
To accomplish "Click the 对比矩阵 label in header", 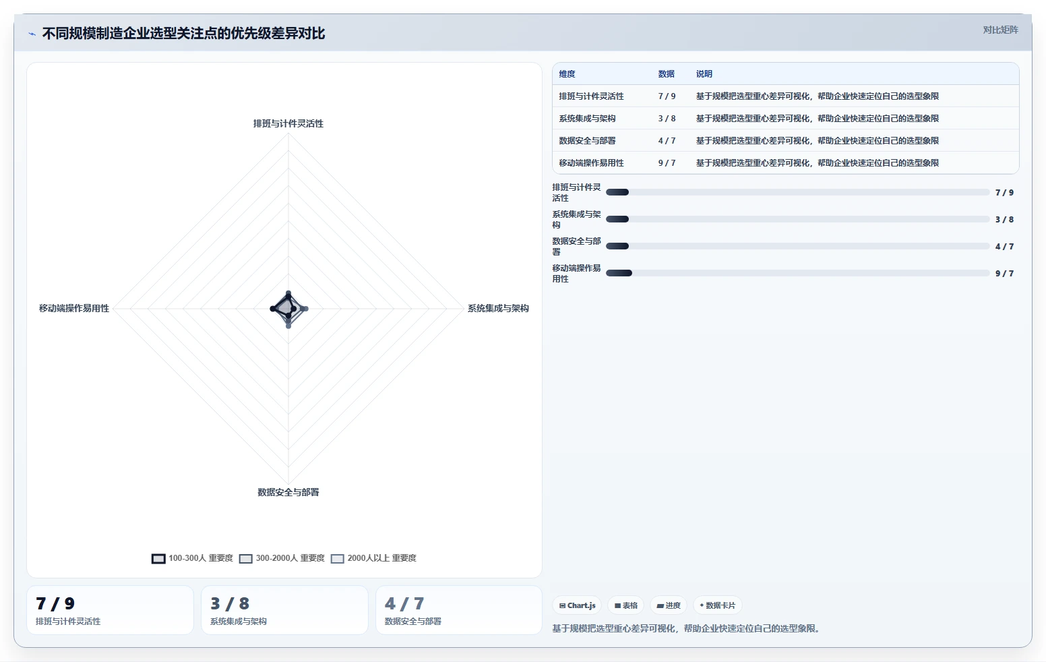I will pyautogui.click(x=1000, y=30).
